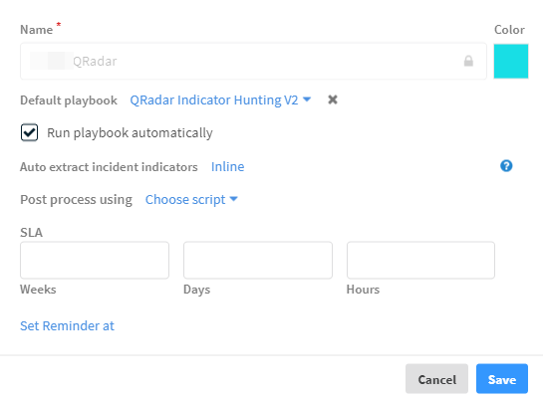The height and width of the screenshot is (399, 543).
Task: Click the caret beside the playbook name
Action: (307, 100)
